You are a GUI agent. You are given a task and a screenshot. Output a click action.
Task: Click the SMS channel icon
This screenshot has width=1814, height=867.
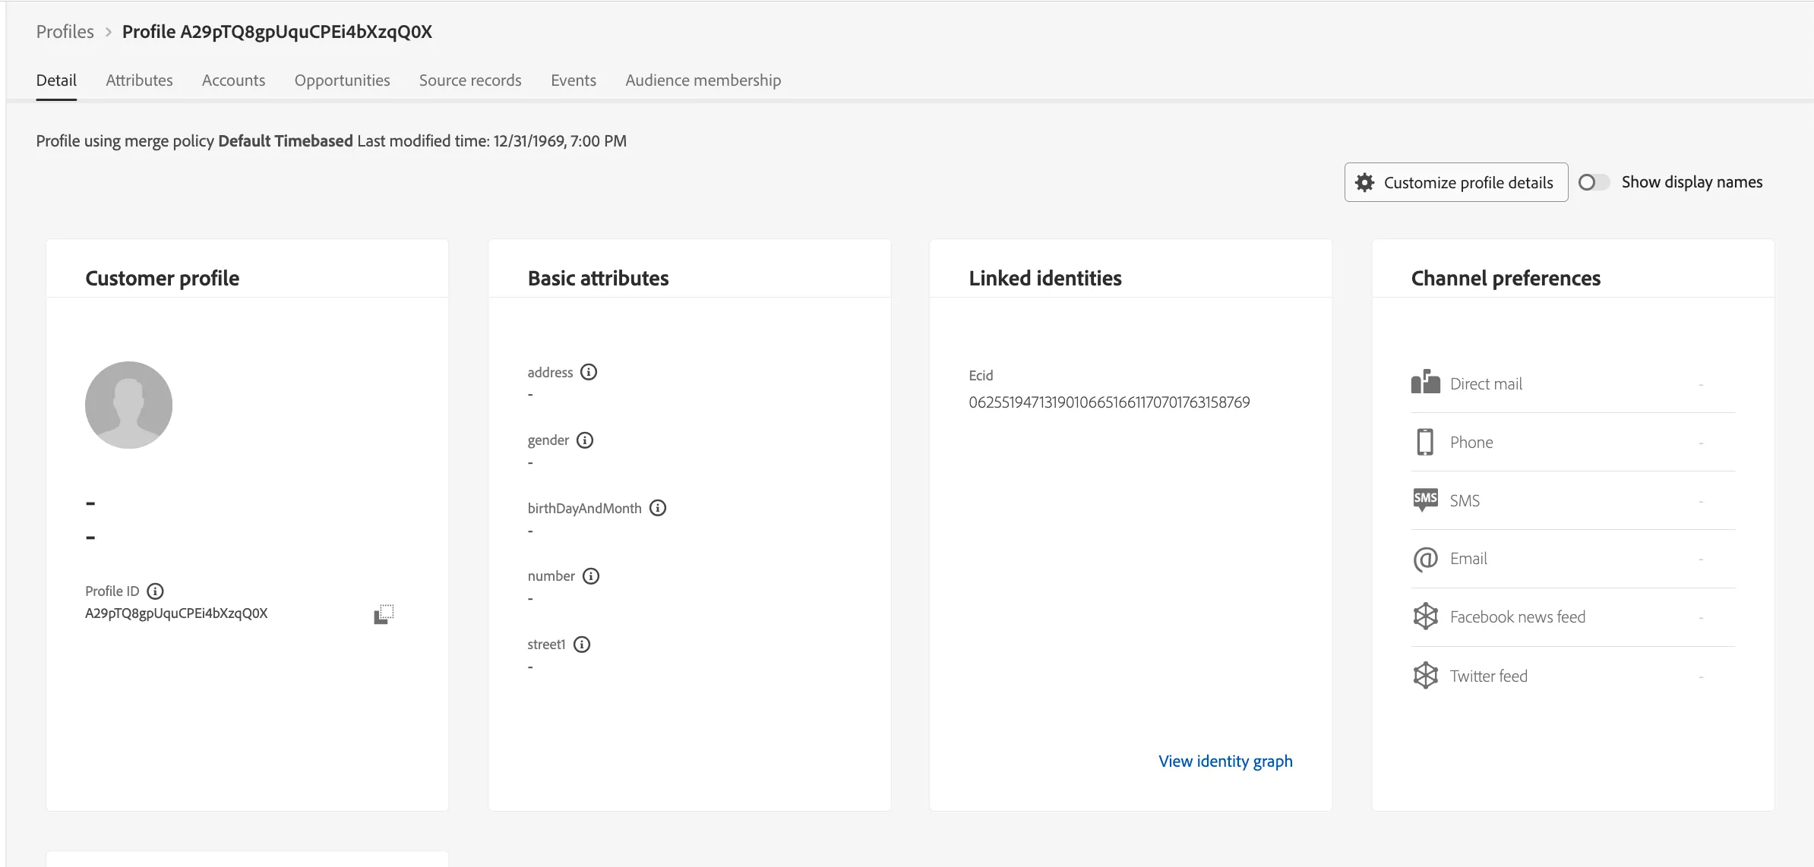click(1426, 500)
